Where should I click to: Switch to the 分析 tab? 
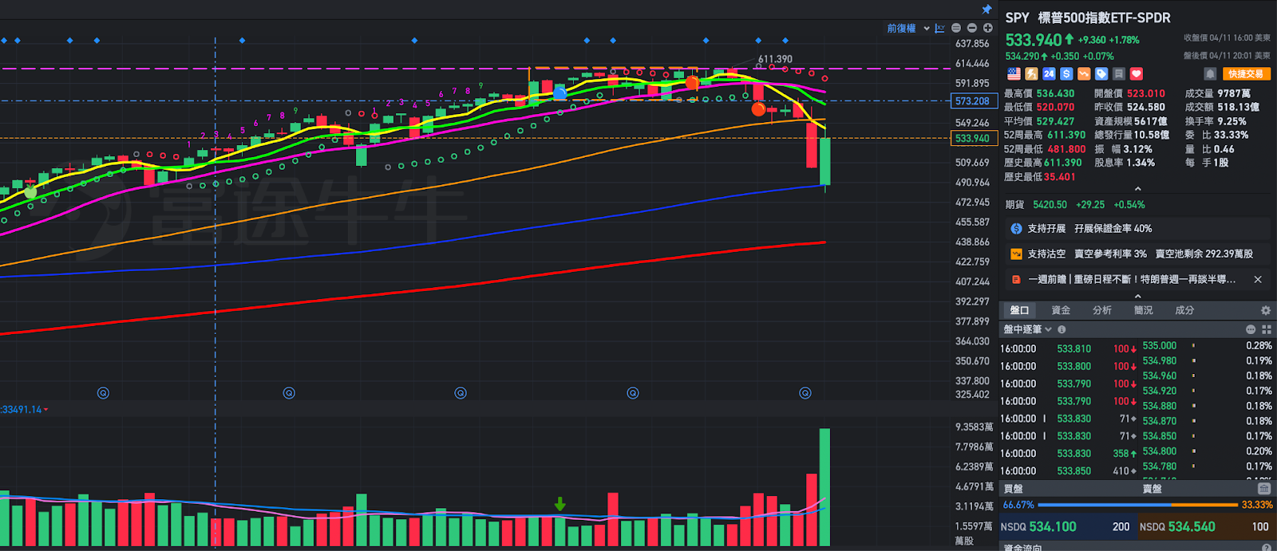(1102, 310)
